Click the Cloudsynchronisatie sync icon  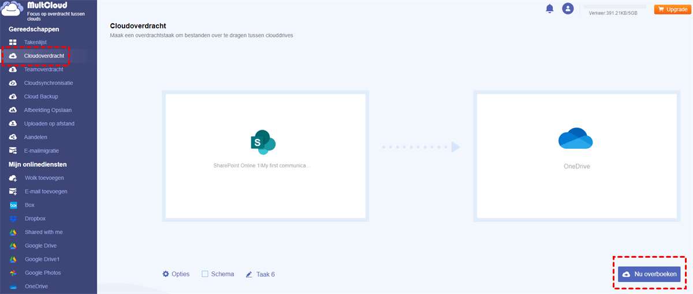(13, 83)
